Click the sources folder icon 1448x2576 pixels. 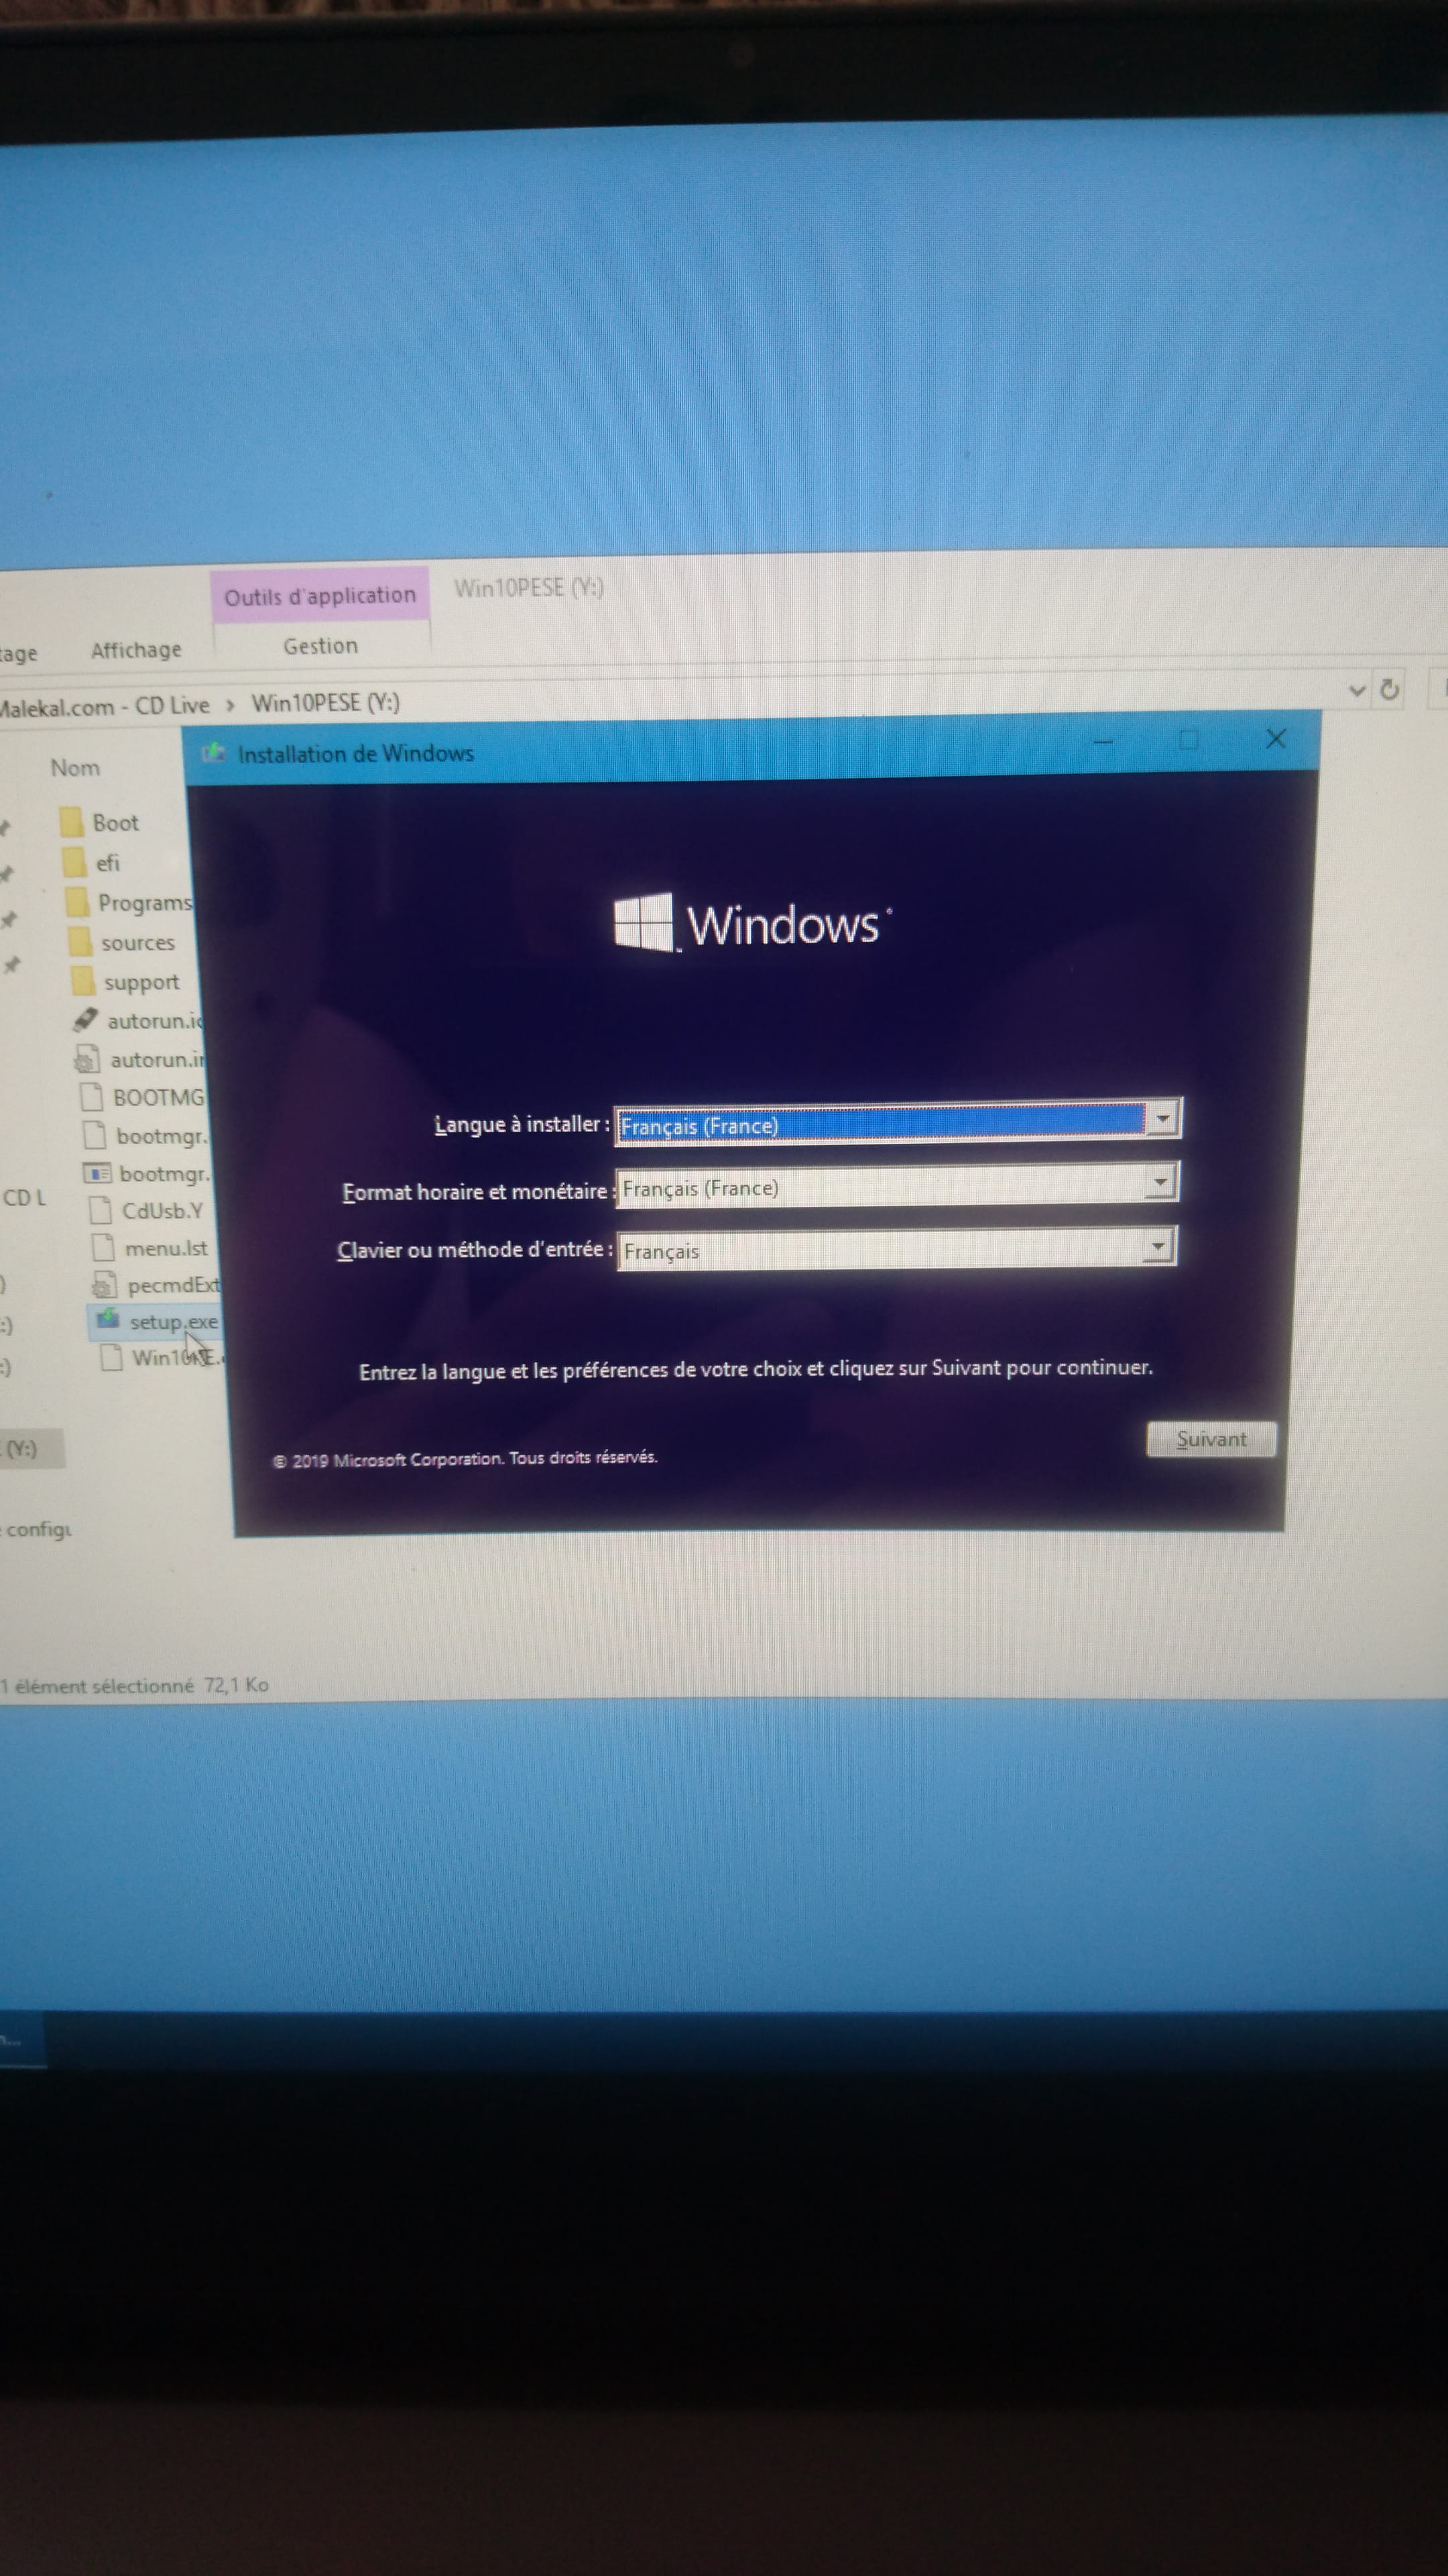click(81, 942)
